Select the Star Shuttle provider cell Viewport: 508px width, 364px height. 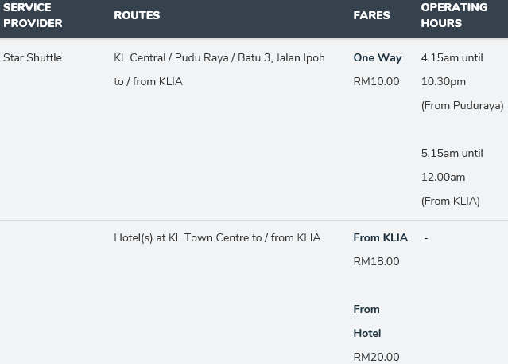pyautogui.click(x=33, y=57)
